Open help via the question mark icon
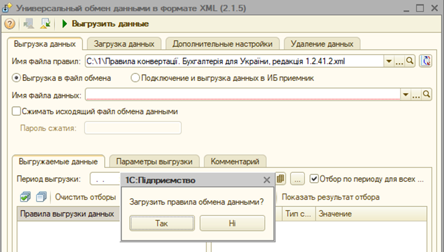The height and width of the screenshot is (252, 444). (x=9, y=24)
